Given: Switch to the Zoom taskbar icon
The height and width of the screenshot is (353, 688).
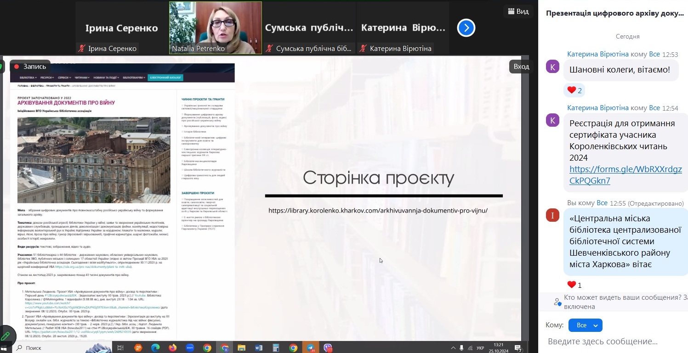Looking at the screenshot, I should pyautogui.click(x=190, y=348).
